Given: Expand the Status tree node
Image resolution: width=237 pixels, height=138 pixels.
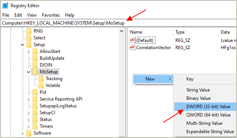Looking at the screenshot, I should [29, 120].
